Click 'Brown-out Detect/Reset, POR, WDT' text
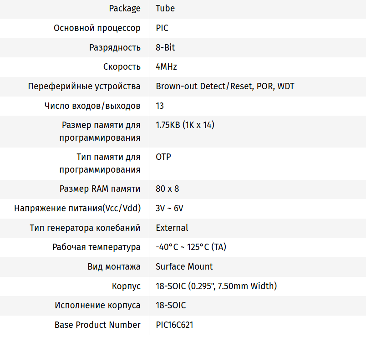 point(225,87)
